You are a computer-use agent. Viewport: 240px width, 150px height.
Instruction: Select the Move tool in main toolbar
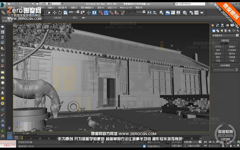tap(55, 13)
